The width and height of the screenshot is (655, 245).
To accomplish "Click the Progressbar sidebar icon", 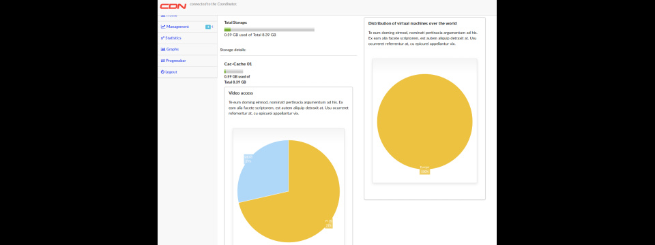I will coord(163,61).
